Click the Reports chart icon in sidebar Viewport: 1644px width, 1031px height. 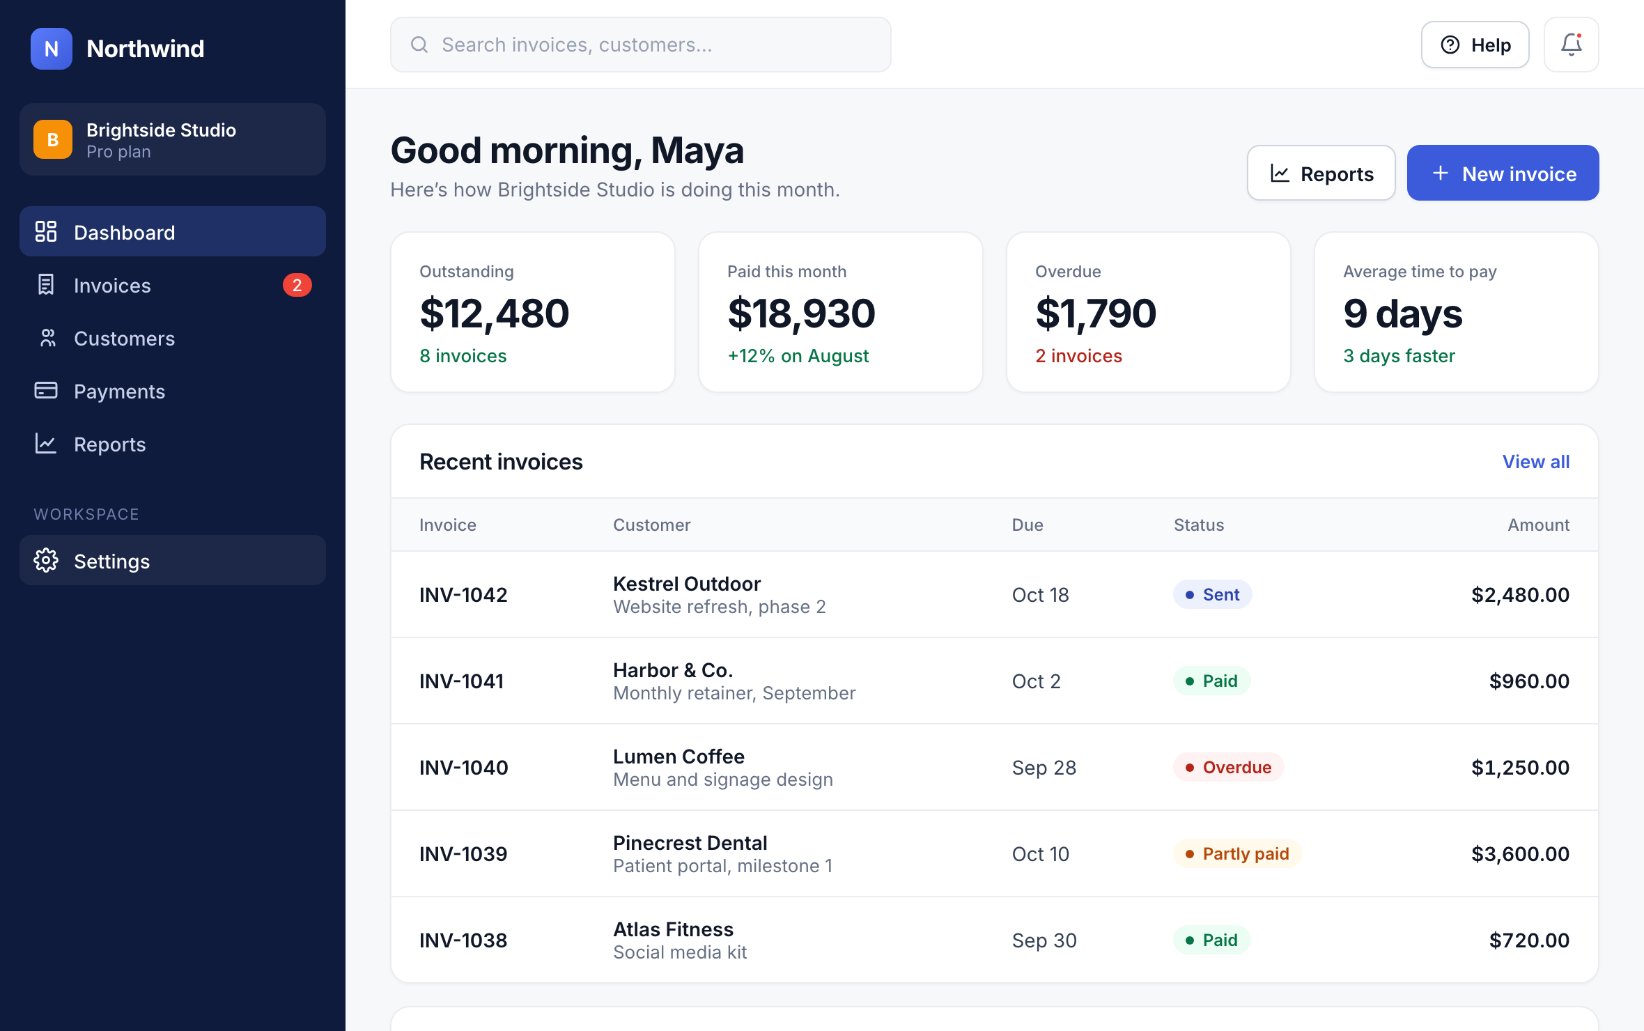46,444
